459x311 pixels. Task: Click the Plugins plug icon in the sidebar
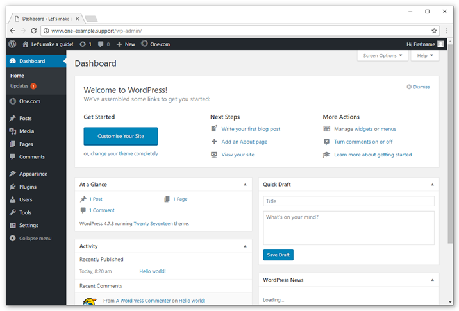click(x=13, y=187)
